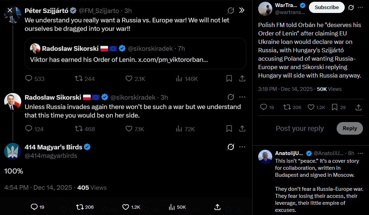Subscribe to the WarTranslated account

pos(326,7)
